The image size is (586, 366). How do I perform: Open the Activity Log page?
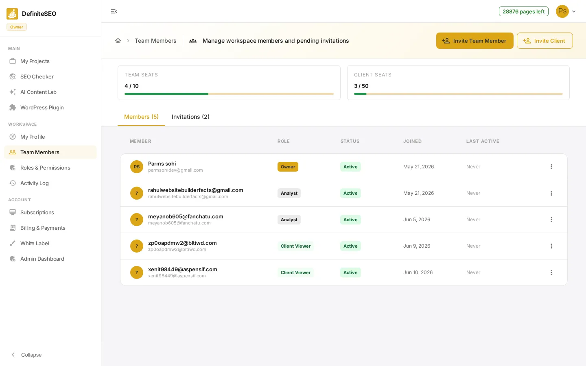pos(50,183)
